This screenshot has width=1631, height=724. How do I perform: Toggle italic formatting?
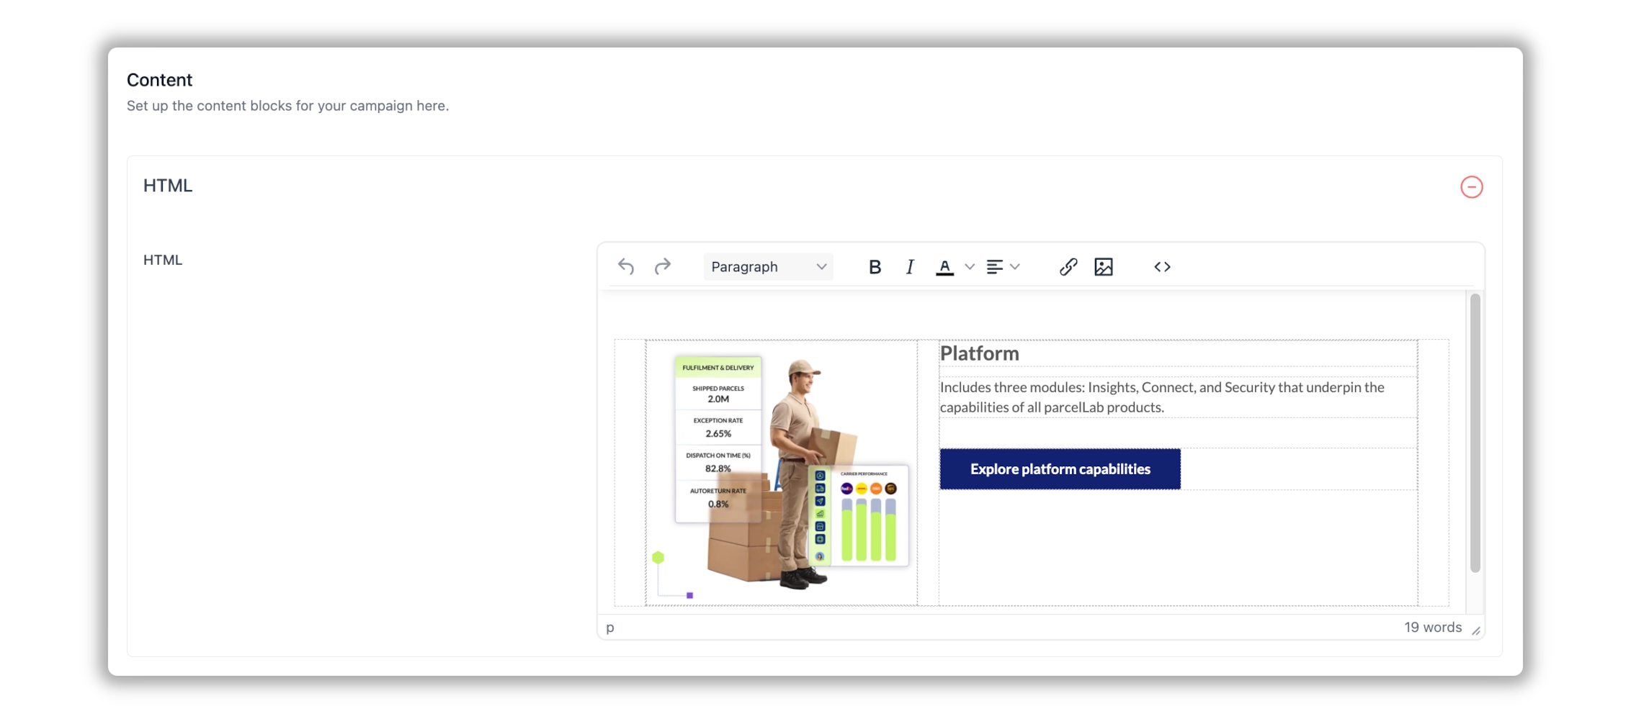910,267
